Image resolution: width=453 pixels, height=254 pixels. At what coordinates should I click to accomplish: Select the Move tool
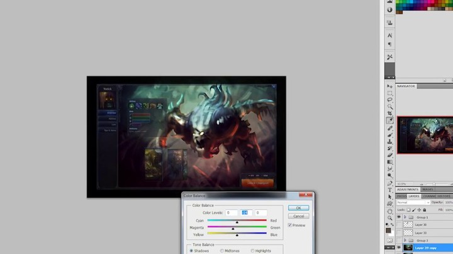click(389, 87)
